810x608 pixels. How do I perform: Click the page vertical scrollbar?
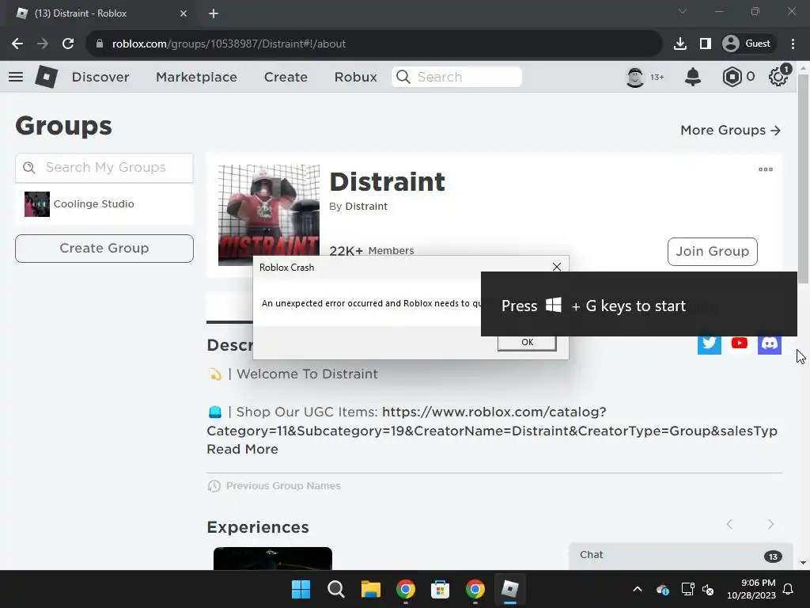(x=803, y=178)
